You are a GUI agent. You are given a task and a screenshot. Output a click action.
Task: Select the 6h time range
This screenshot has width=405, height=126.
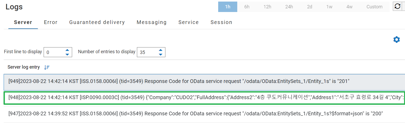(247, 7)
